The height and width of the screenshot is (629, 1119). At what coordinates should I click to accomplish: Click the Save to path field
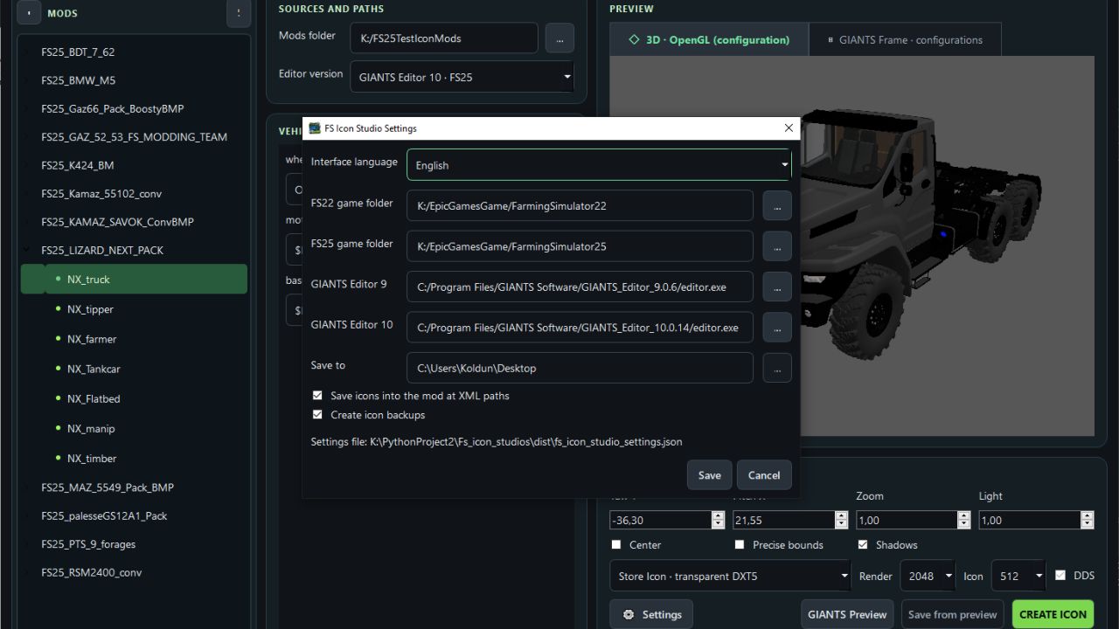(x=580, y=368)
